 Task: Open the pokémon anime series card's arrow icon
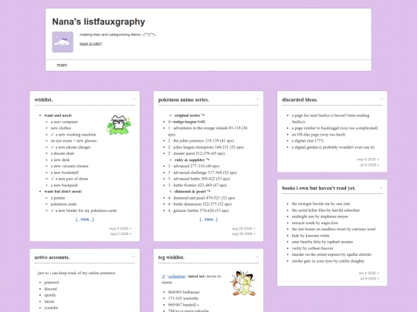click(257, 99)
